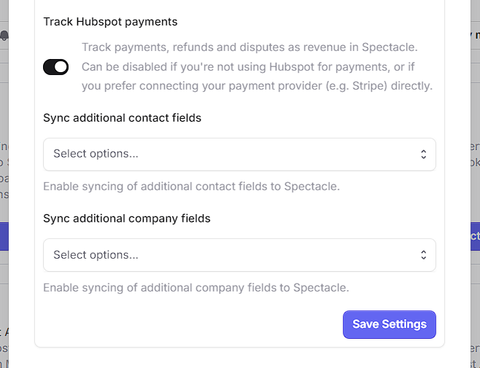Click the company fields syncing helper text

(196, 287)
